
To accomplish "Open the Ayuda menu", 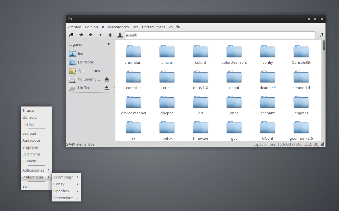I will pyautogui.click(x=174, y=27).
